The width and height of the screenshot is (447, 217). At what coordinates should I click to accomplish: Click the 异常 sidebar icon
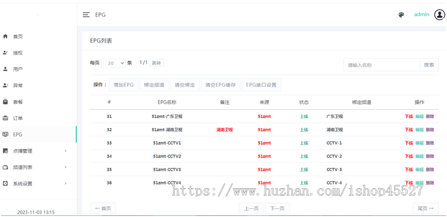tap(5, 85)
